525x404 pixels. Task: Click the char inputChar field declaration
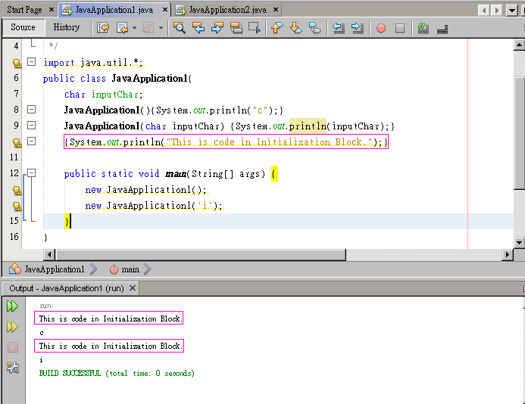click(x=104, y=95)
